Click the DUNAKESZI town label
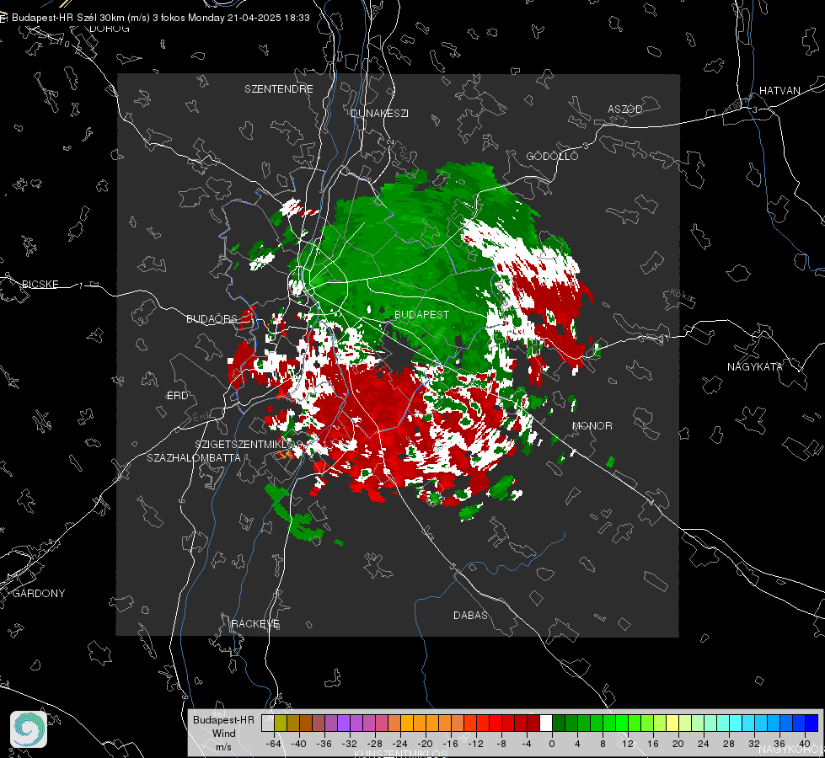 click(x=379, y=114)
